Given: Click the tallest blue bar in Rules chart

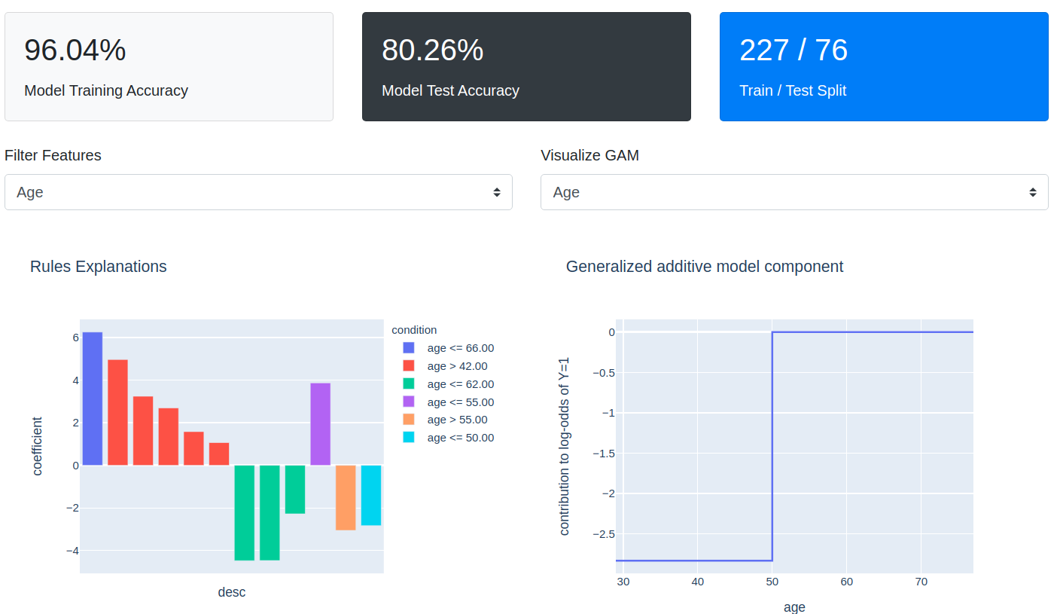Looking at the screenshot, I should pyautogui.click(x=93, y=399).
